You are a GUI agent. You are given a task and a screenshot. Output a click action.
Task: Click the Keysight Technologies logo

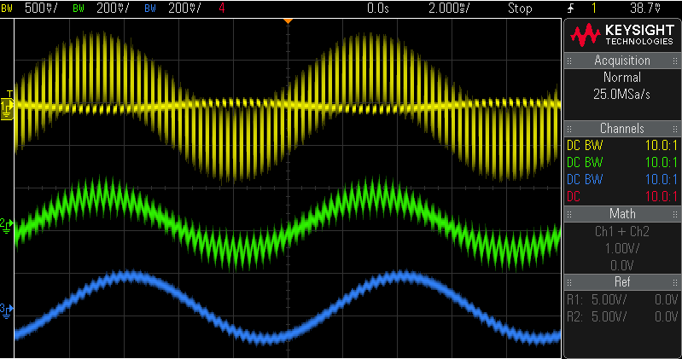tap(622, 34)
